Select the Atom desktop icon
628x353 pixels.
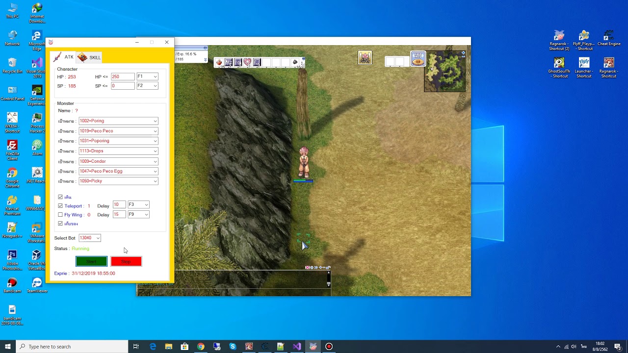tap(37, 148)
